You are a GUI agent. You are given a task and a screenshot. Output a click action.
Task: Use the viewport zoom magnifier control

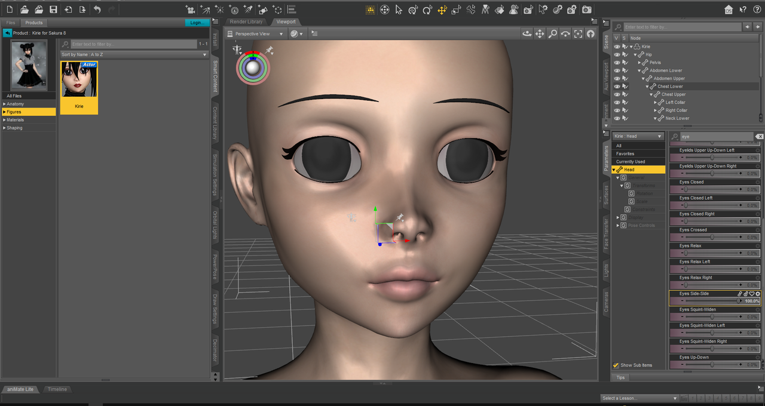click(553, 34)
